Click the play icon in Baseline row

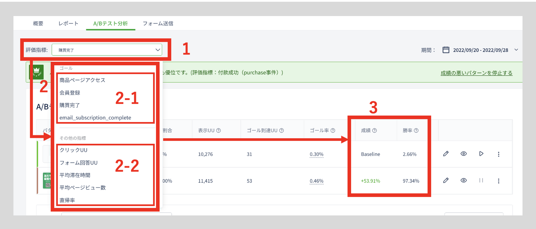point(481,154)
